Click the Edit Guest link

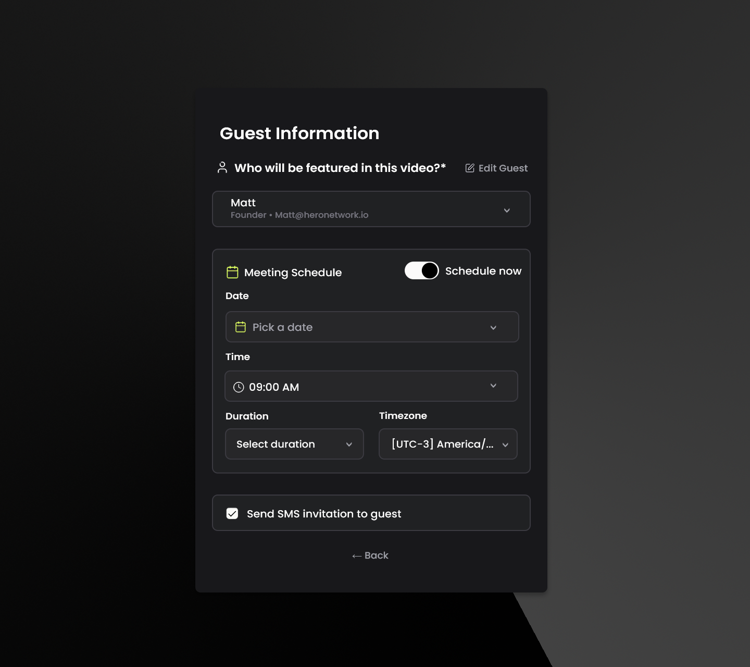pyautogui.click(x=503, y=168)
